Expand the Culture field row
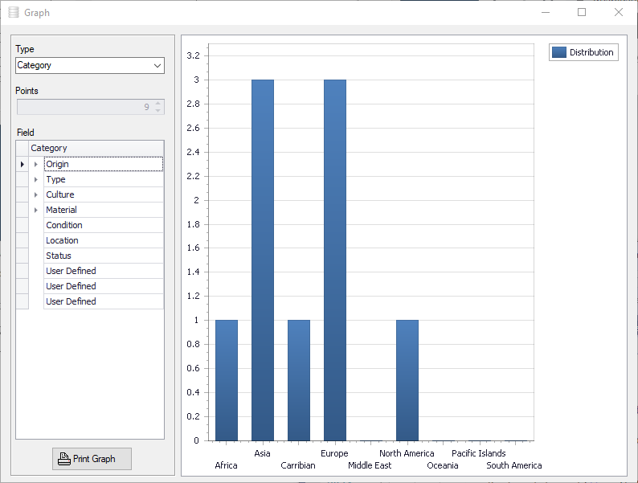This screenshot has width=638, height=483. click(x=36, y=195)
